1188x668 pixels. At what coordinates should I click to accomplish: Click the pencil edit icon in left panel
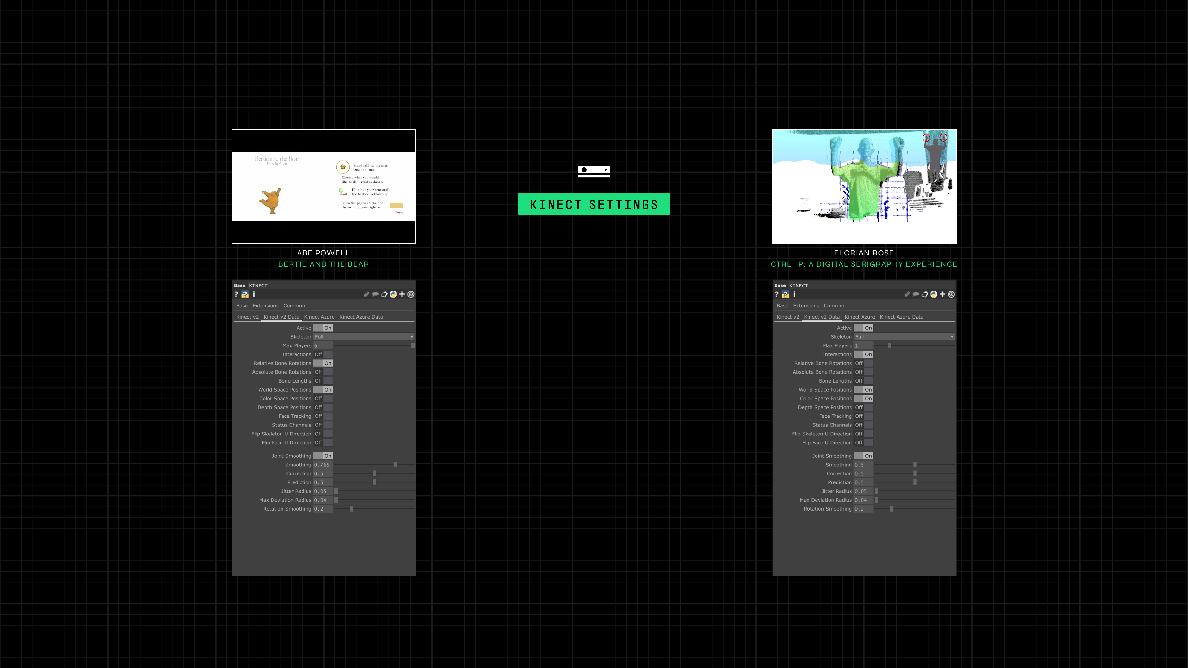coord(367,294)
